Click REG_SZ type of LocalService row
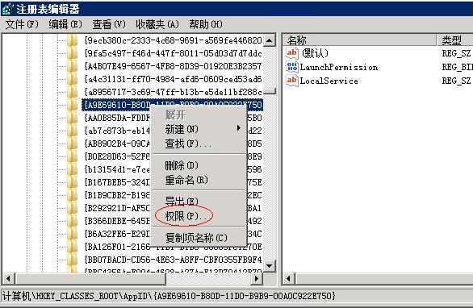Viewport: 473px width, 308px height. coord(456,81)
